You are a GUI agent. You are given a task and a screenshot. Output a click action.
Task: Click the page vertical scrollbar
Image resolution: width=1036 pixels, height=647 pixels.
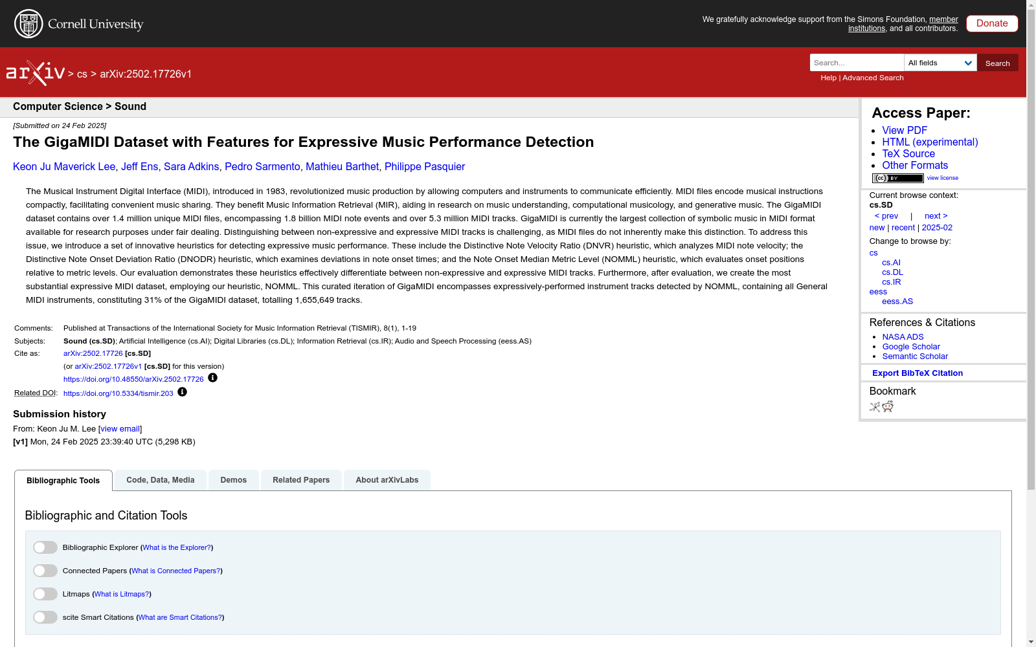[x=1031, y=250]
